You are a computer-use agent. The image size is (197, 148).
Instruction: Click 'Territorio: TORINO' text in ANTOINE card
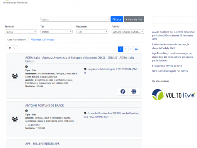tap(35, 128)
